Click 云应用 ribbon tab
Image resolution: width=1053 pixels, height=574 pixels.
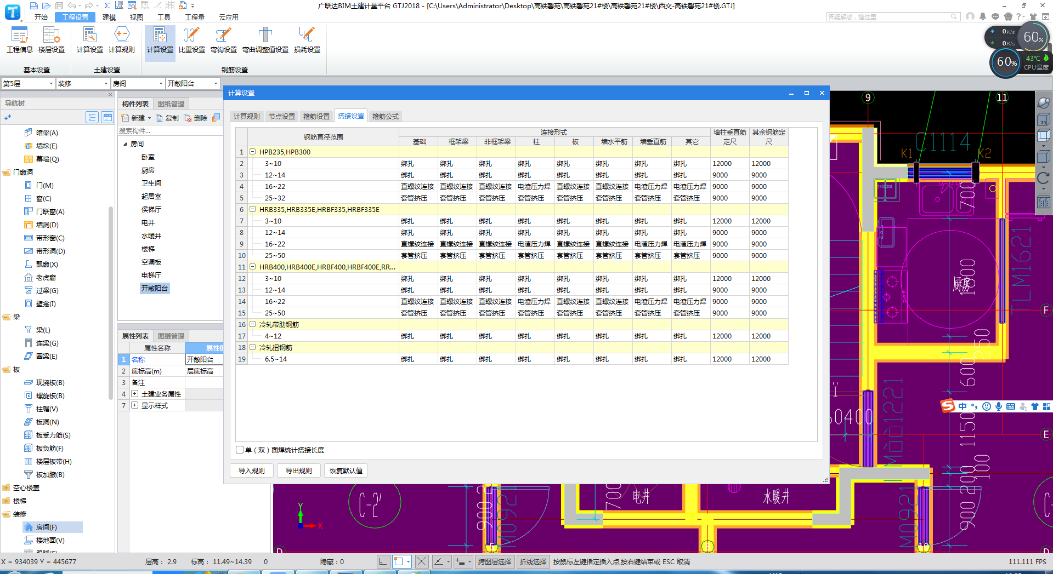(229, 17)
